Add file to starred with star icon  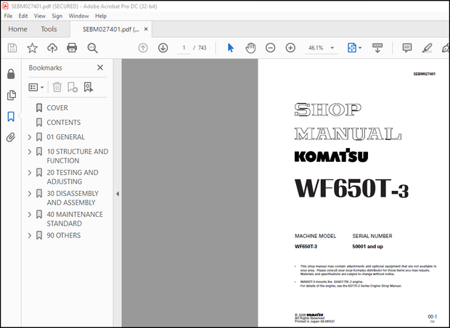point(32,48)
